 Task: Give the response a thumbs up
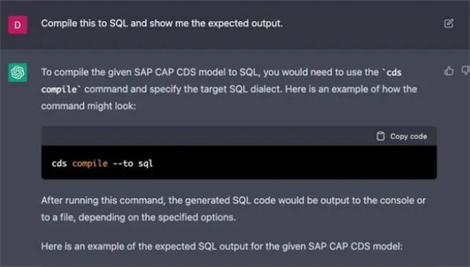tap(449, 71)
